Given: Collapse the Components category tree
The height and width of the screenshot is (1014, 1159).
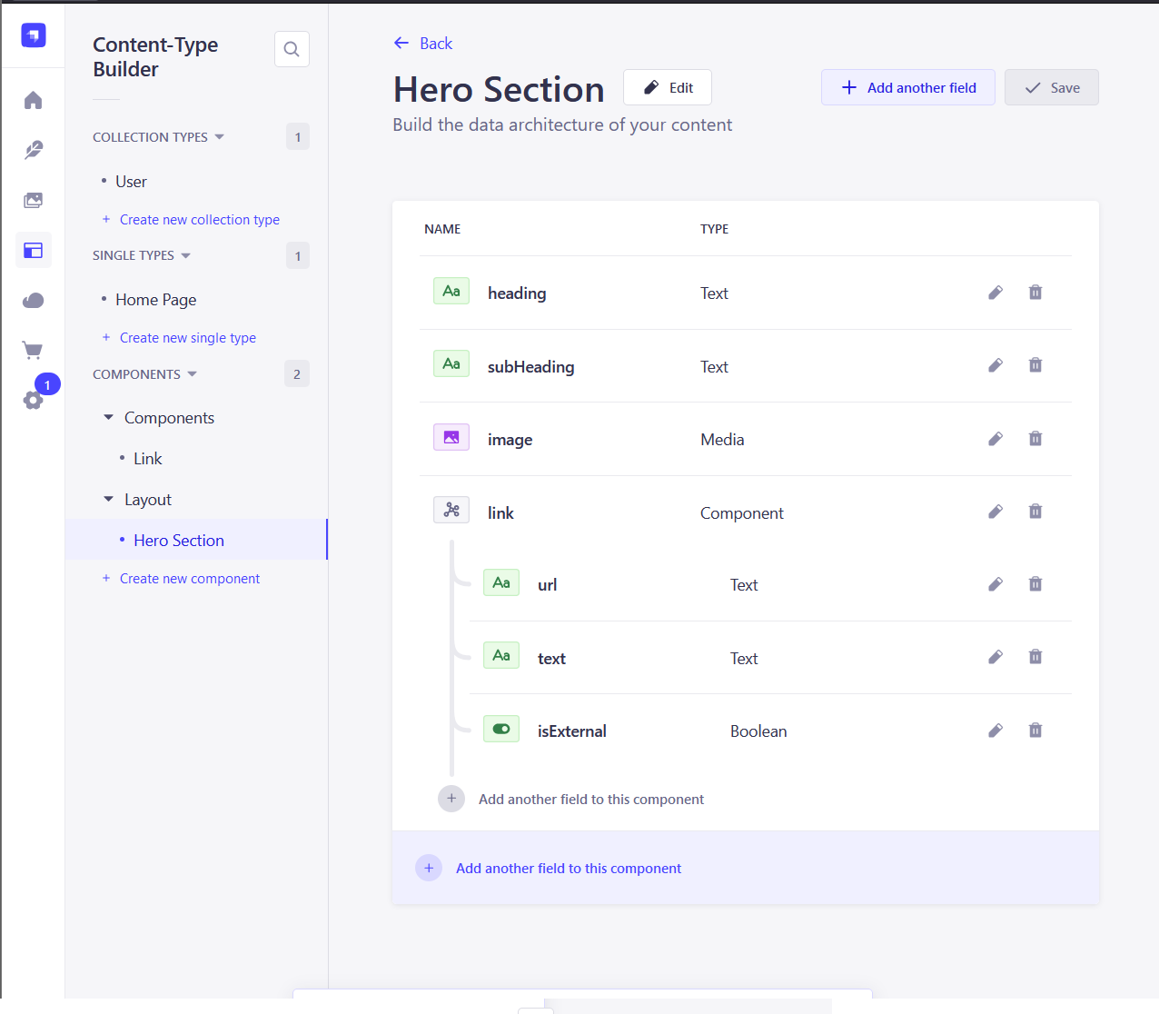Looking at the screenshot, I should click(109, 418).
